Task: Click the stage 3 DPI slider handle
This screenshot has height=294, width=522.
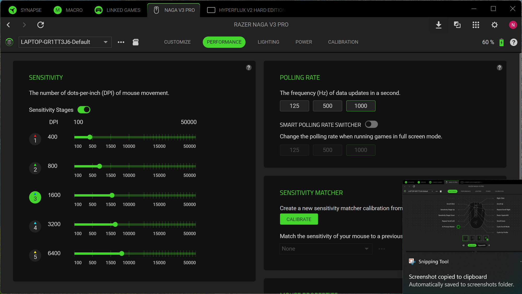Action: point(112,195)
